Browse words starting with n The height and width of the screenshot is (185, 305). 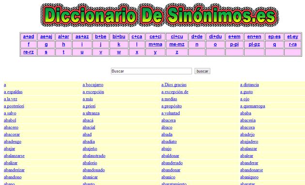(197, 45)
